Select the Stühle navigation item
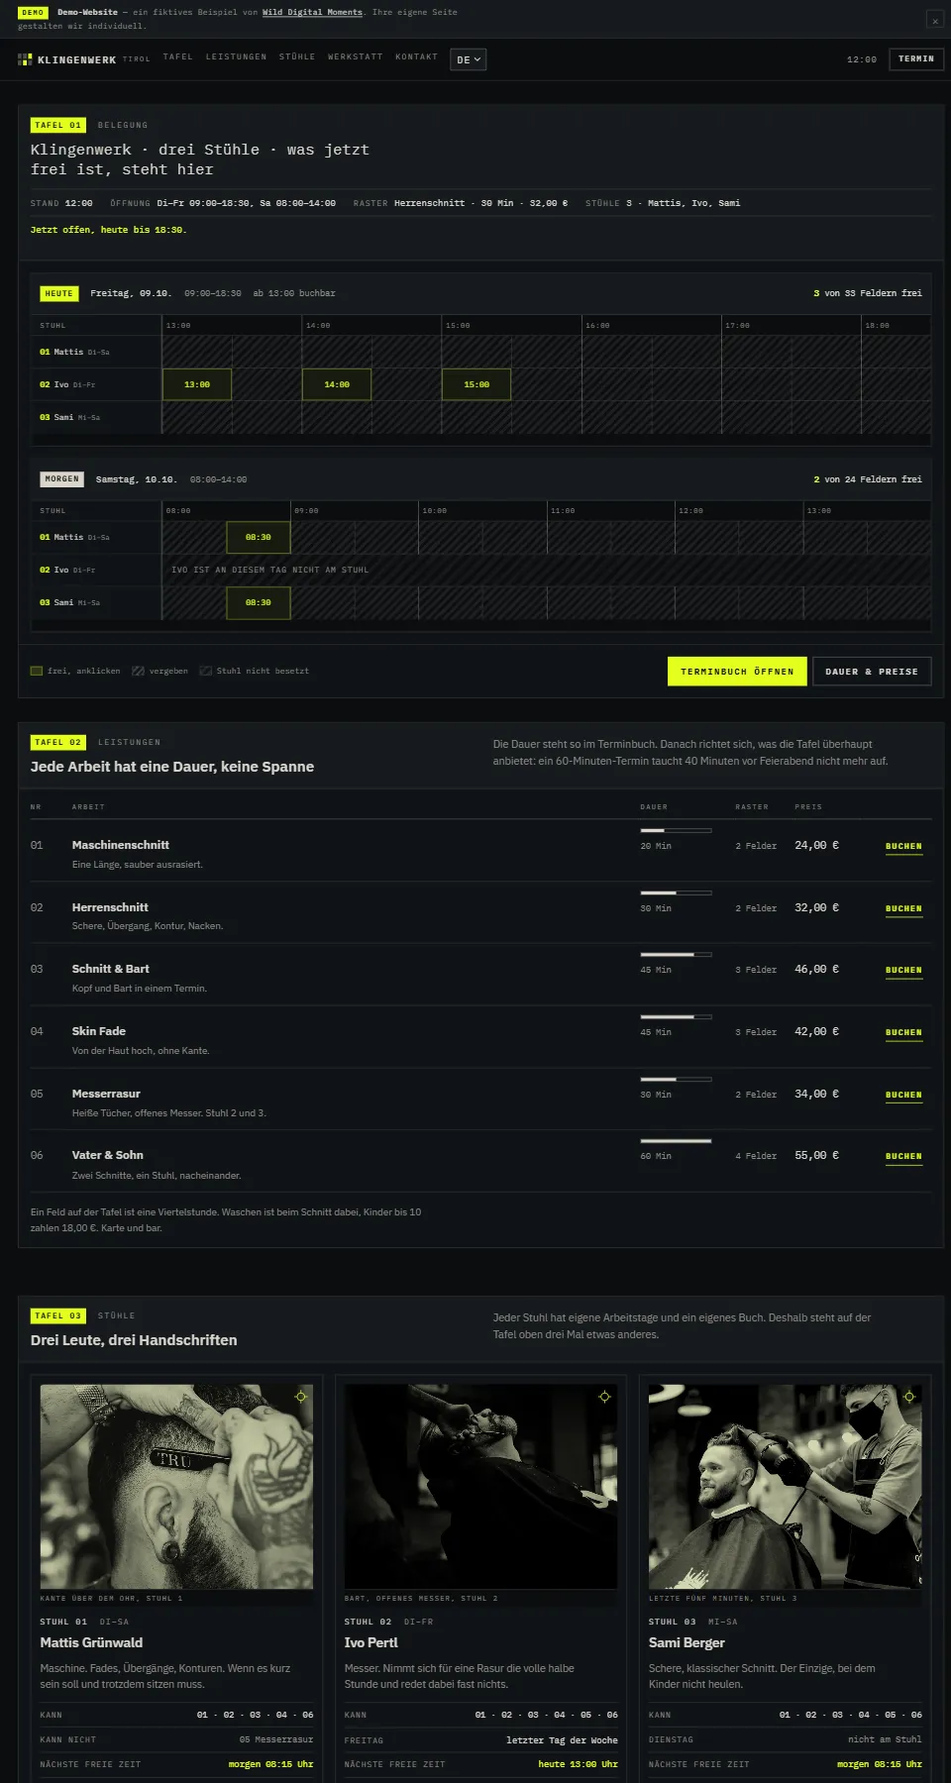The image size is (951, 1783). point(297,57)
